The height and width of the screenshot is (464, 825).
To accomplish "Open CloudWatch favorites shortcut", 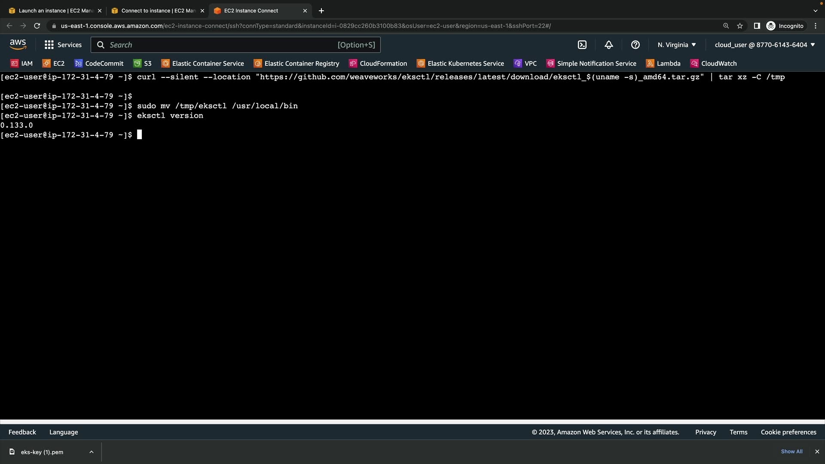I will [x=713, y=64].
